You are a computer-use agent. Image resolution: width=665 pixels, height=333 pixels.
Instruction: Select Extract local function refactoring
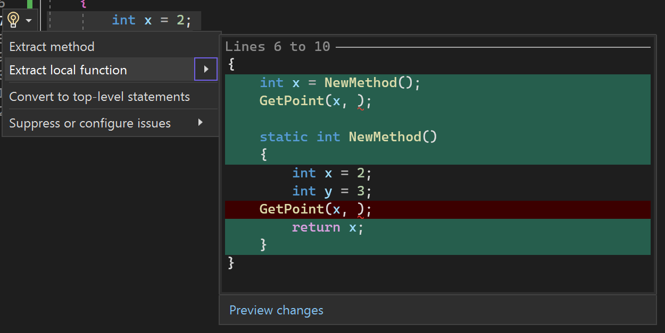(x=67, y=70)
